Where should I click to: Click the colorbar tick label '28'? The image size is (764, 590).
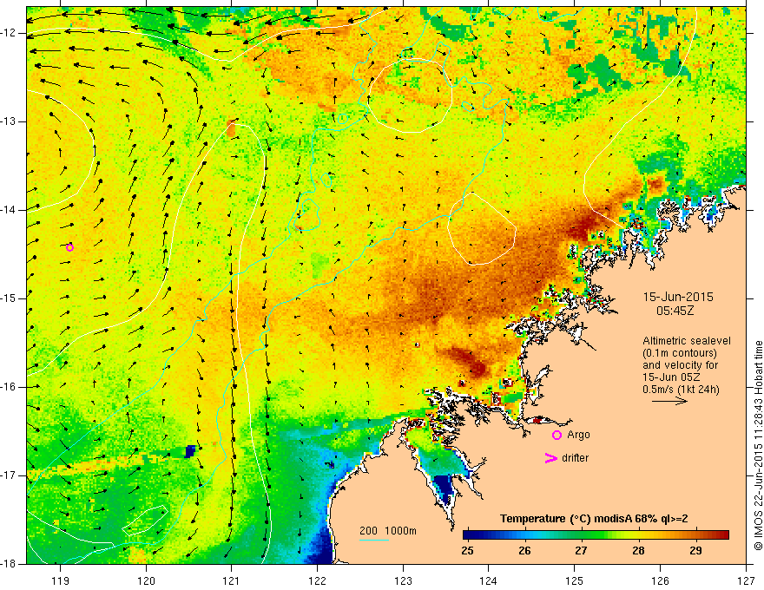638,551
